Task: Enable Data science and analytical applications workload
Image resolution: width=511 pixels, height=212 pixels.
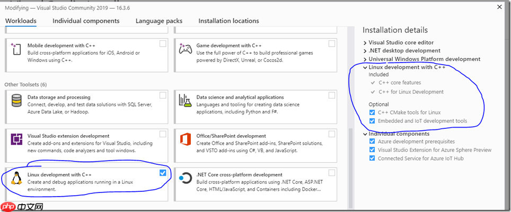Action: click(x=331, y=95)
